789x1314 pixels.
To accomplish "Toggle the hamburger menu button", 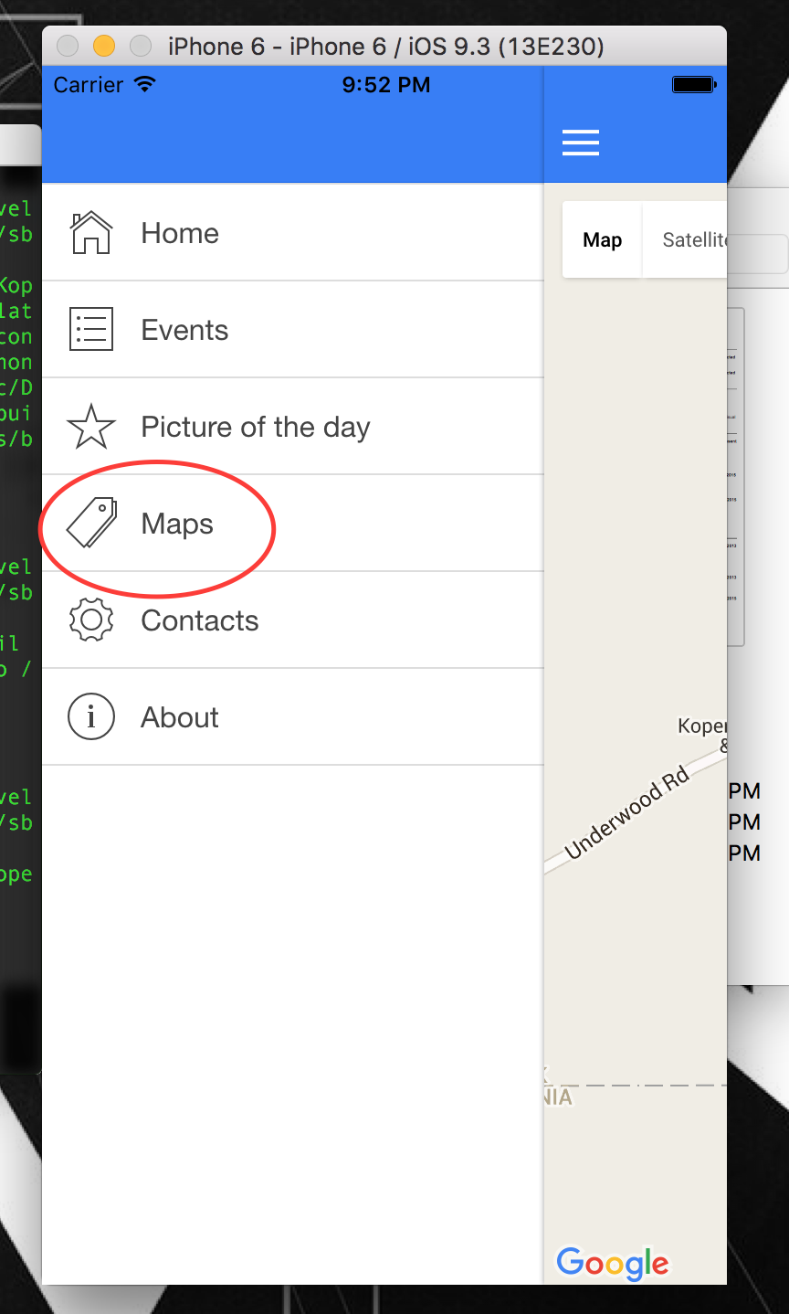I will pyautogui.click(x=581, y=143).
